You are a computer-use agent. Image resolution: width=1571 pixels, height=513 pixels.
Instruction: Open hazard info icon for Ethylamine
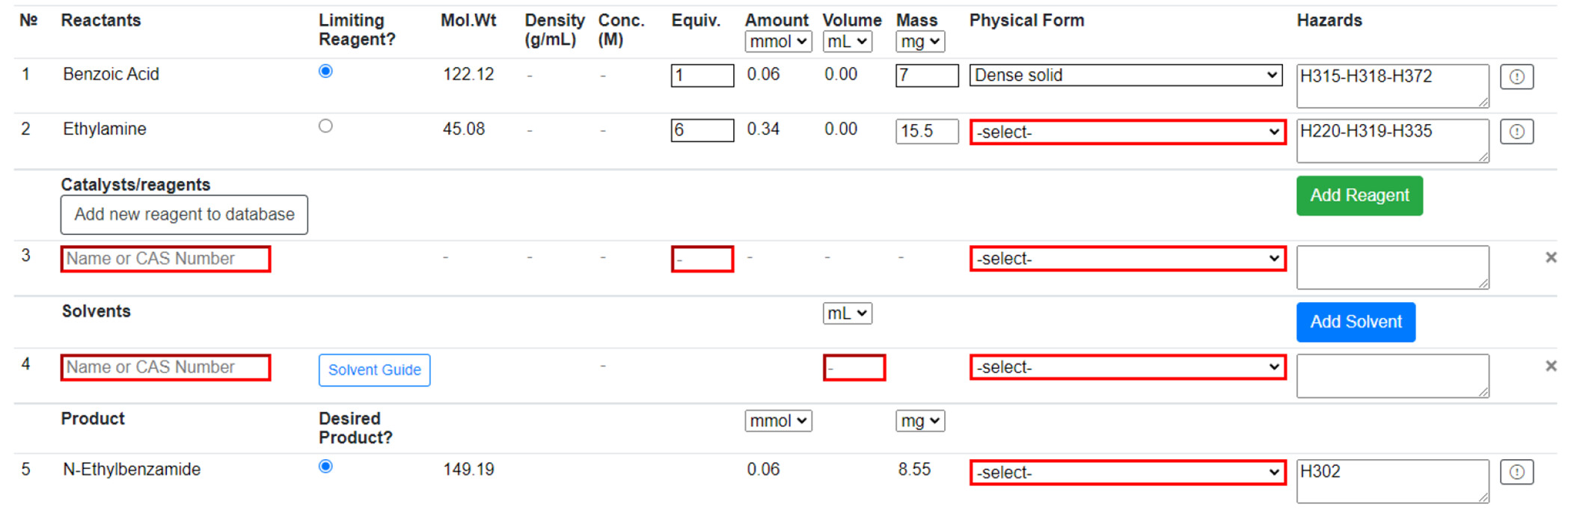pos(1516,132)
